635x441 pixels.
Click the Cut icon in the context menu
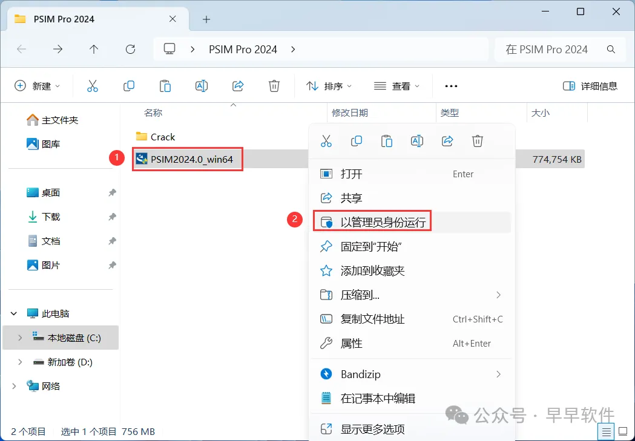[x=326, y=141]
